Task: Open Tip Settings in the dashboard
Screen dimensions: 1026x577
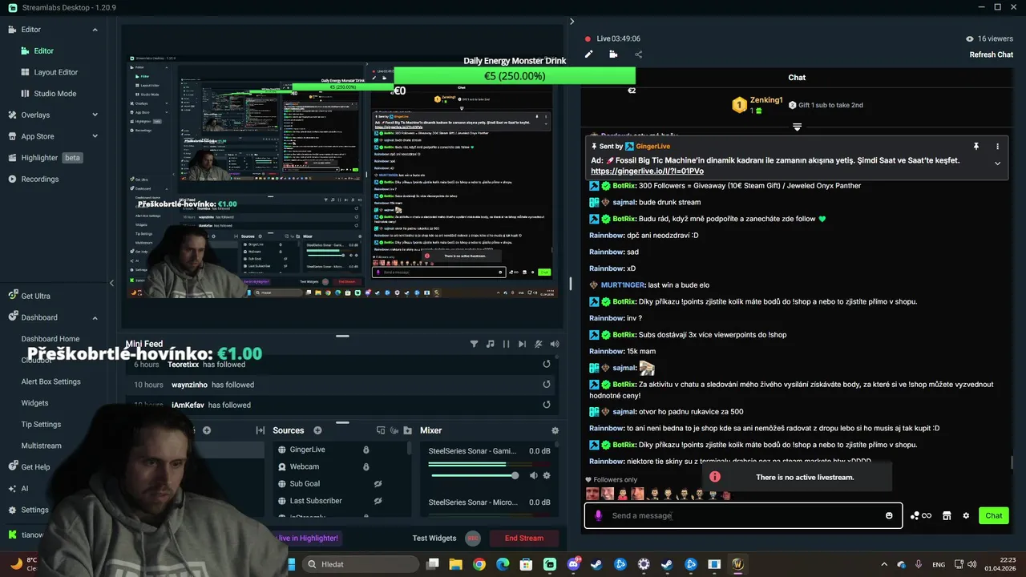Action: tap(41, 425)
